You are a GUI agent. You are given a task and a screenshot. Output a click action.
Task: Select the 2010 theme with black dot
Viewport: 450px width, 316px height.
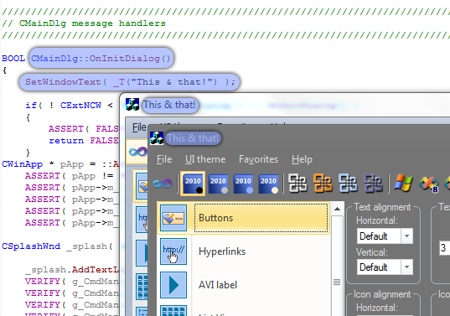click(x=193, y=184)
